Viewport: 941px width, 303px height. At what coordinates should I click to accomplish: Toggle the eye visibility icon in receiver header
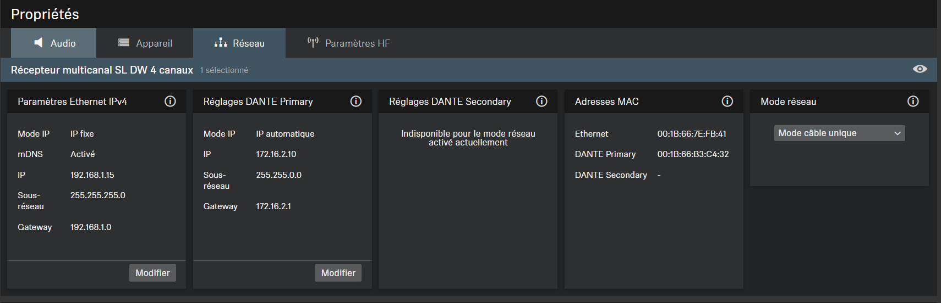click(x=920, y=69)
